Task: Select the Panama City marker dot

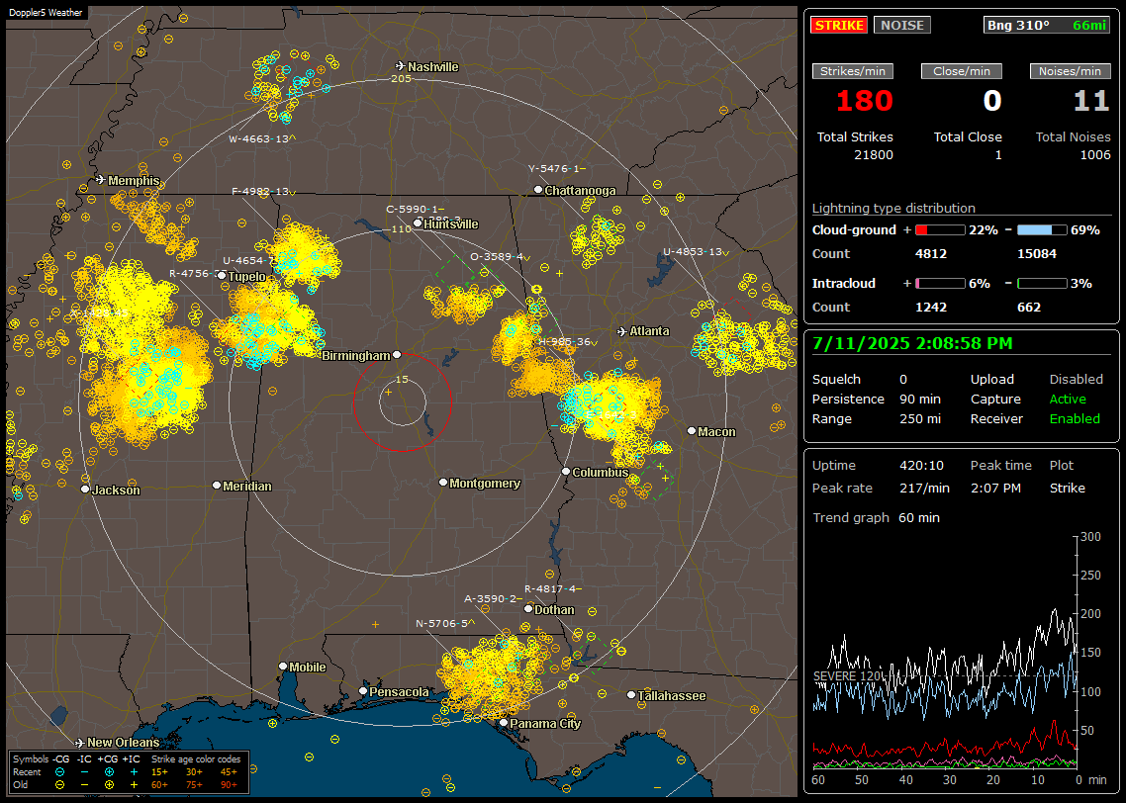Action: [x=504, y=723]
